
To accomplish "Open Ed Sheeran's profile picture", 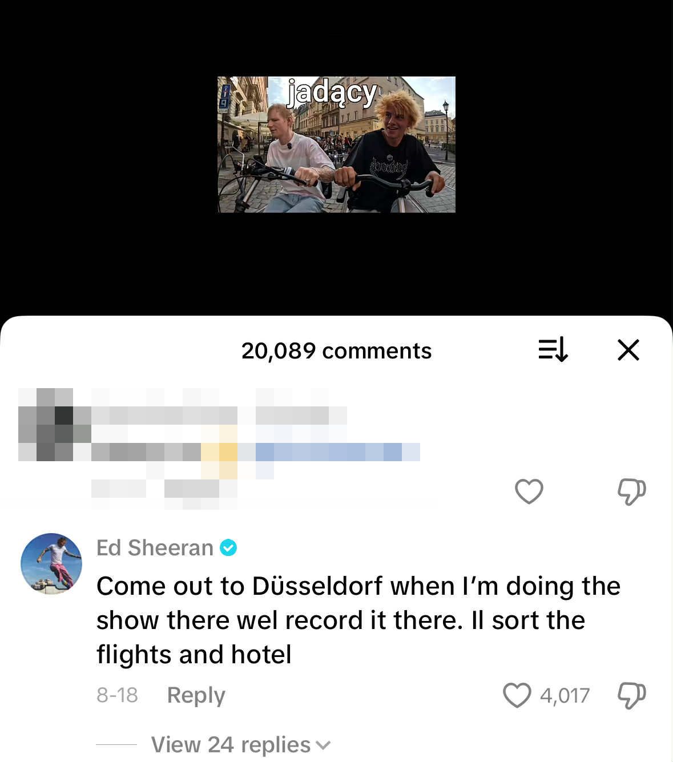I will (51, 564).
